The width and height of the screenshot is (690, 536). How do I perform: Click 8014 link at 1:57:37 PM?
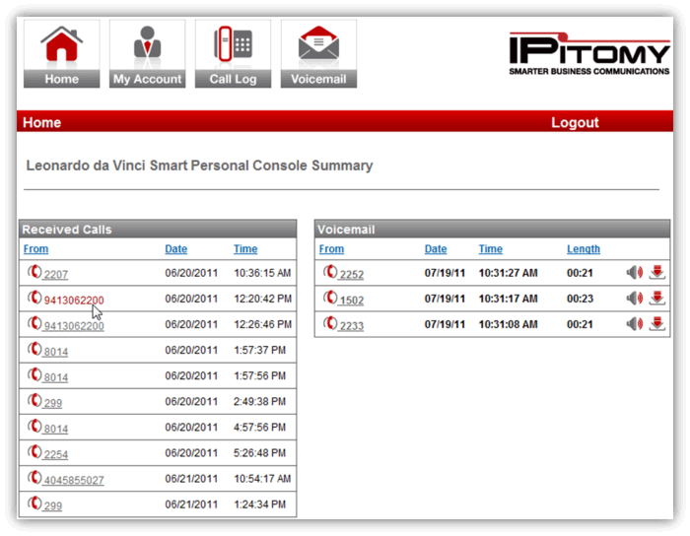[56, 352]
